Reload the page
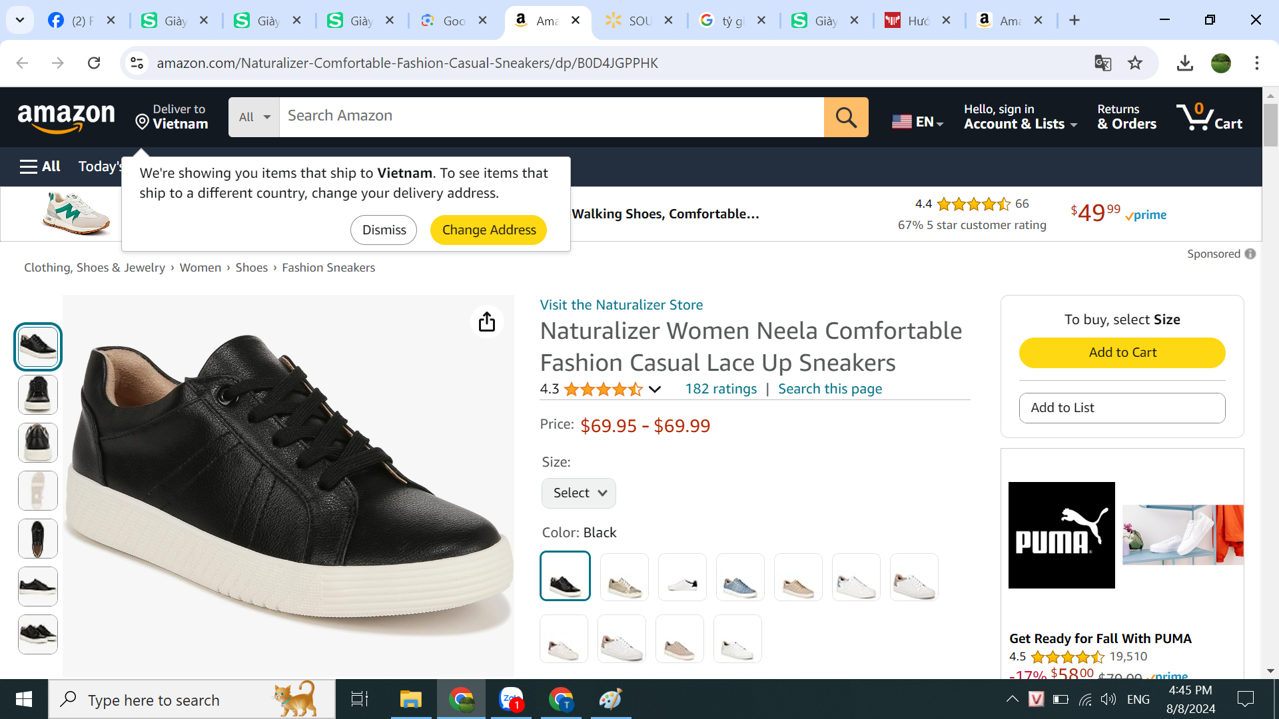Image resolution: width=1279 pixels, height=719 pixels. (94, 63)
